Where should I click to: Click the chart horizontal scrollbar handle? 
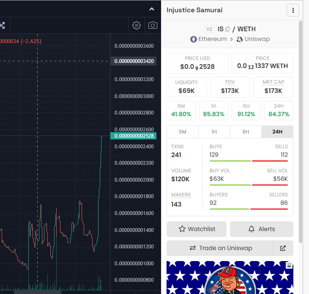click(38, 292)
